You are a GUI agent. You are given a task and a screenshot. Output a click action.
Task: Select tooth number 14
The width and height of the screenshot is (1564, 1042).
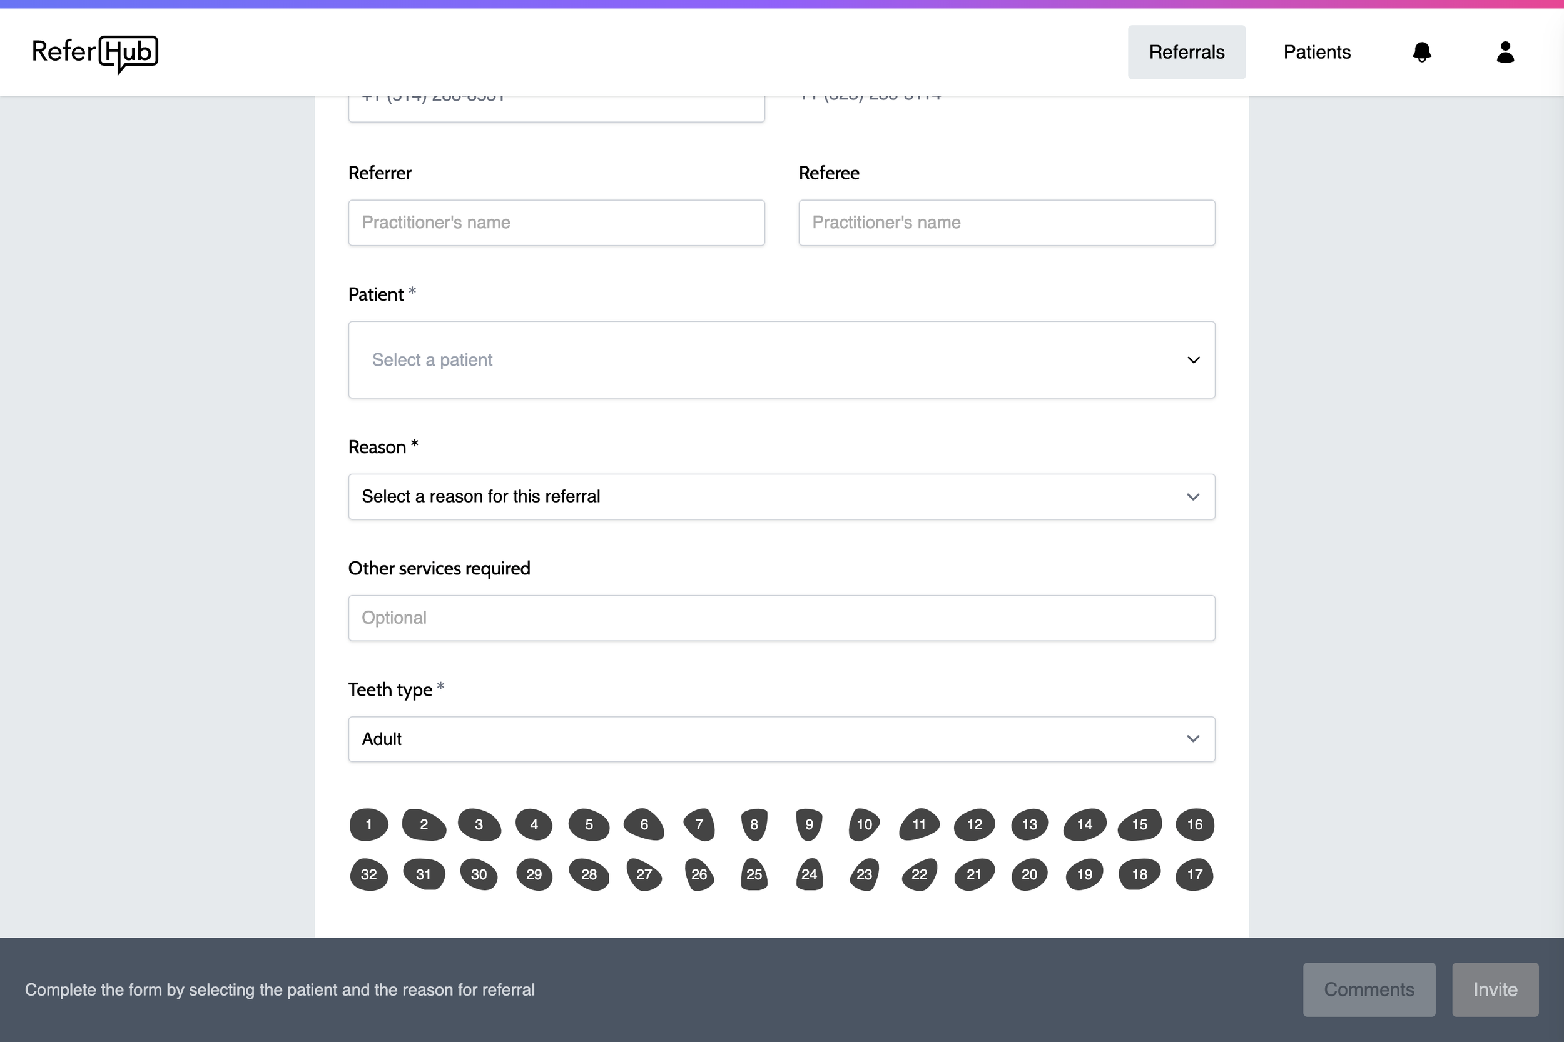(x=1085, y=824)
